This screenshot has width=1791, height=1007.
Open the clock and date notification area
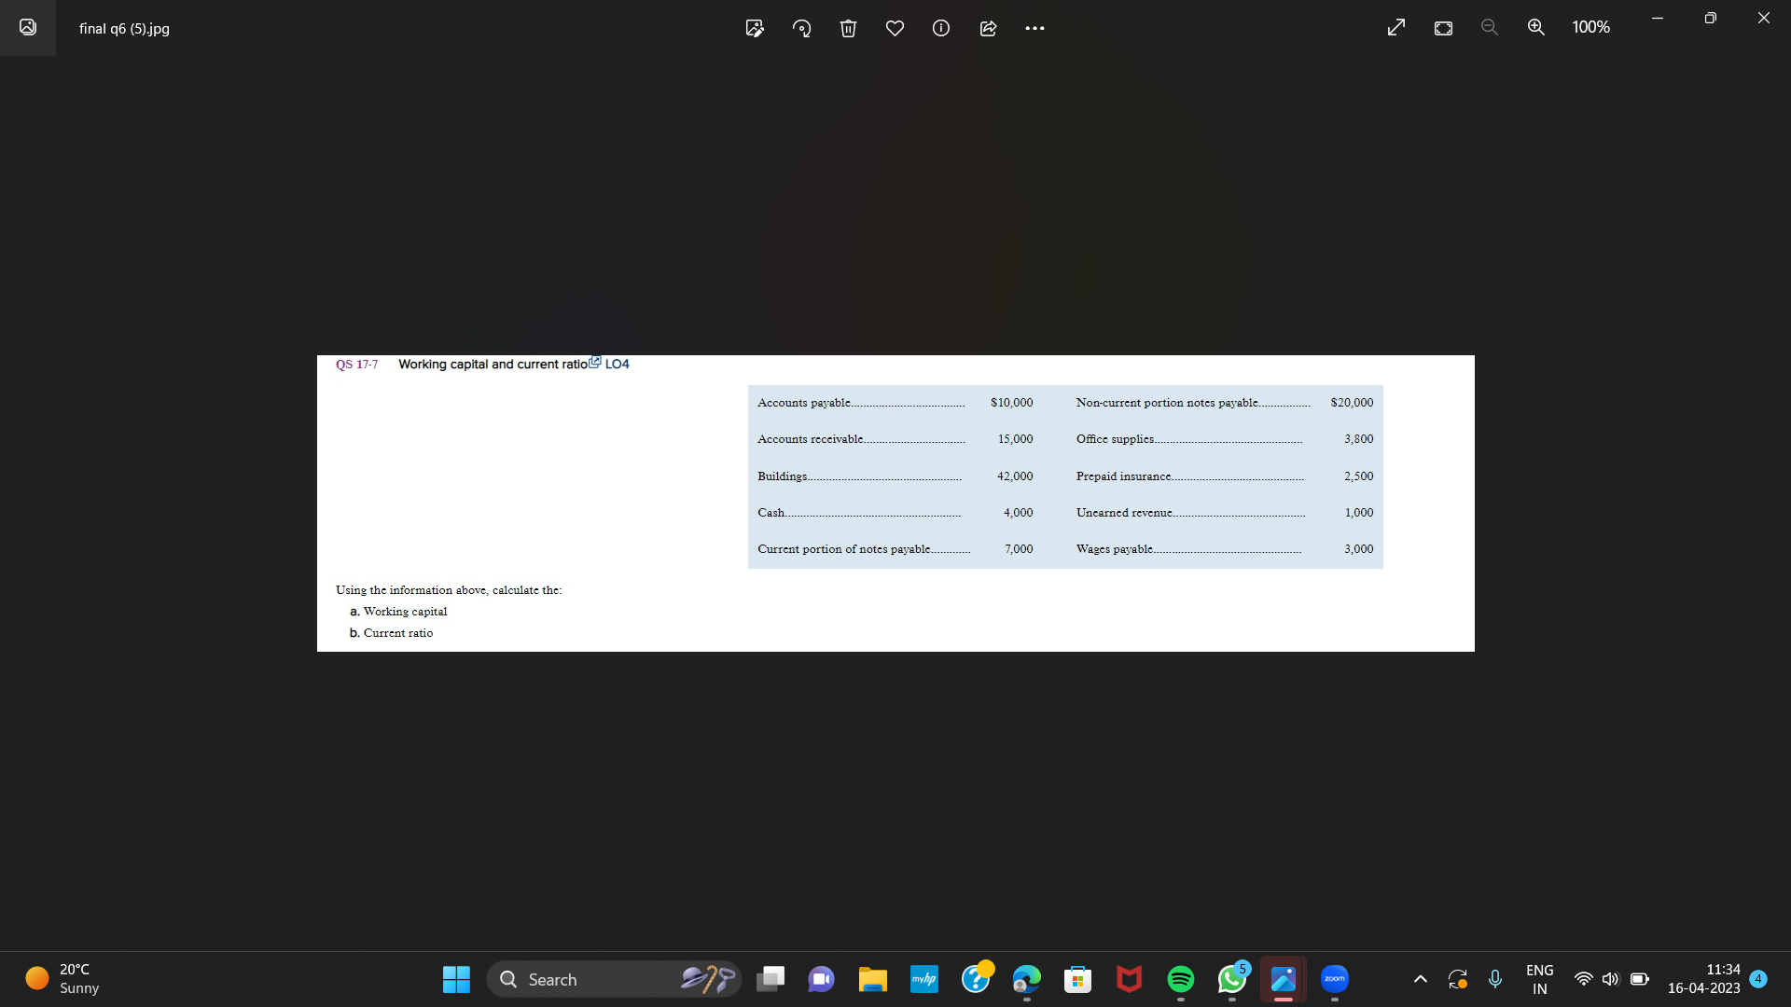[x=1703, y=979]
